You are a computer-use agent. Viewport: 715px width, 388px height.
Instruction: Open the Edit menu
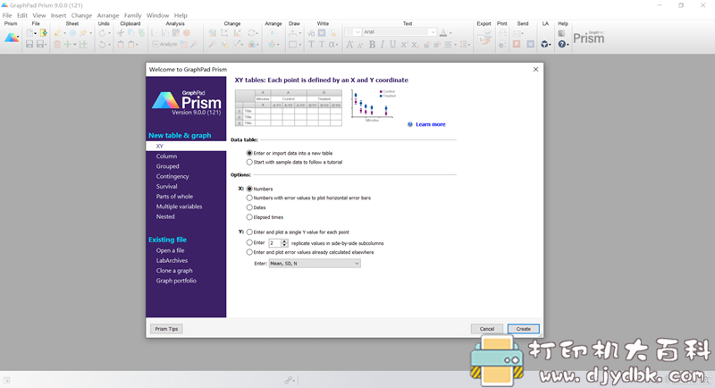(22, 15)
